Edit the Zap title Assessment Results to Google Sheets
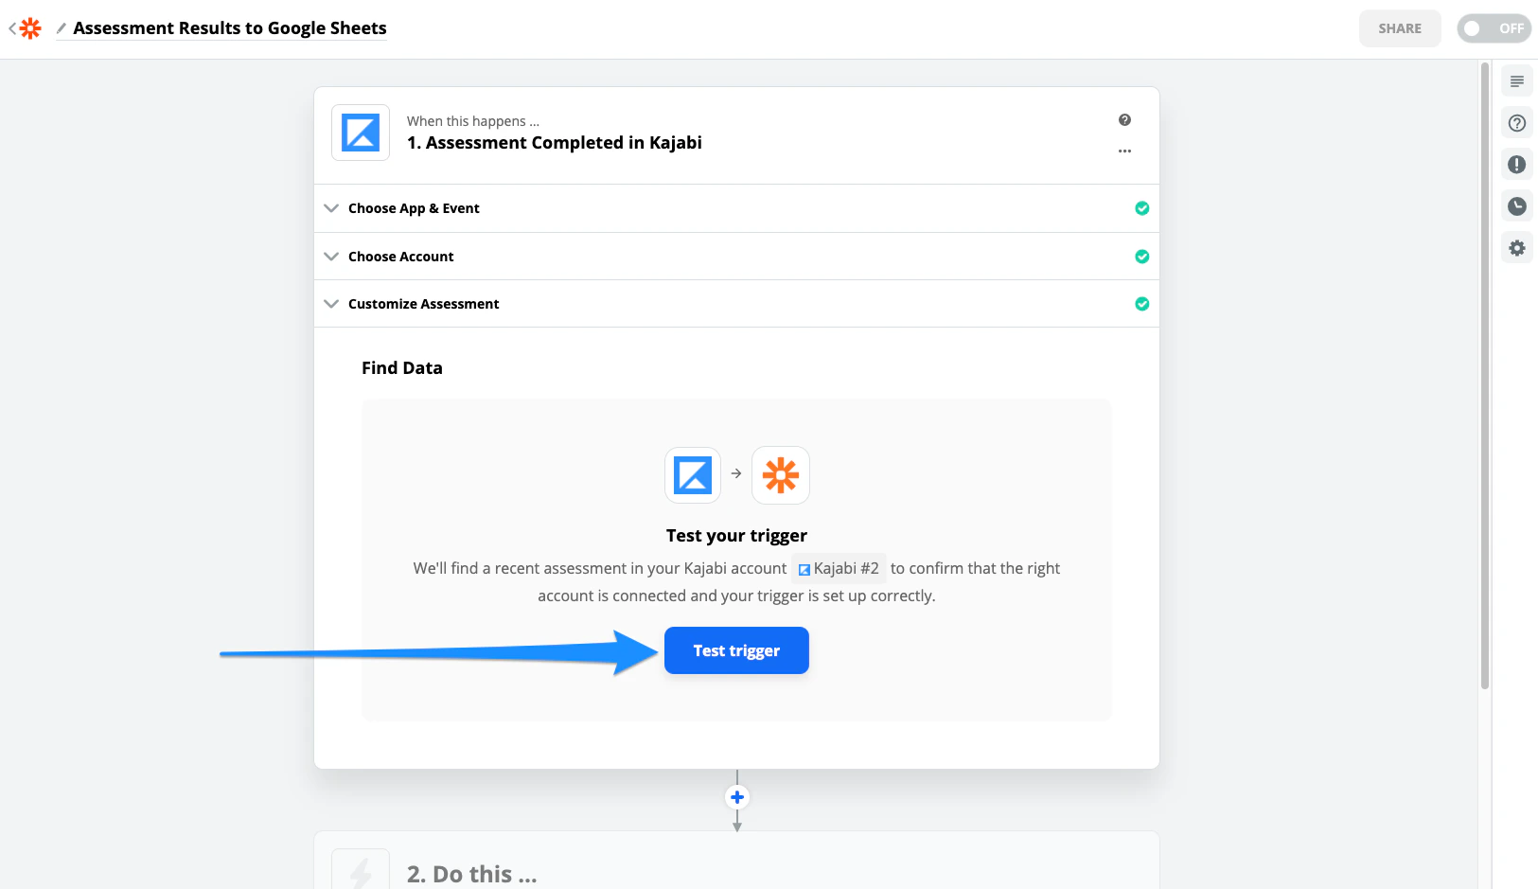 pyautogui.click(x=230, y=28)
